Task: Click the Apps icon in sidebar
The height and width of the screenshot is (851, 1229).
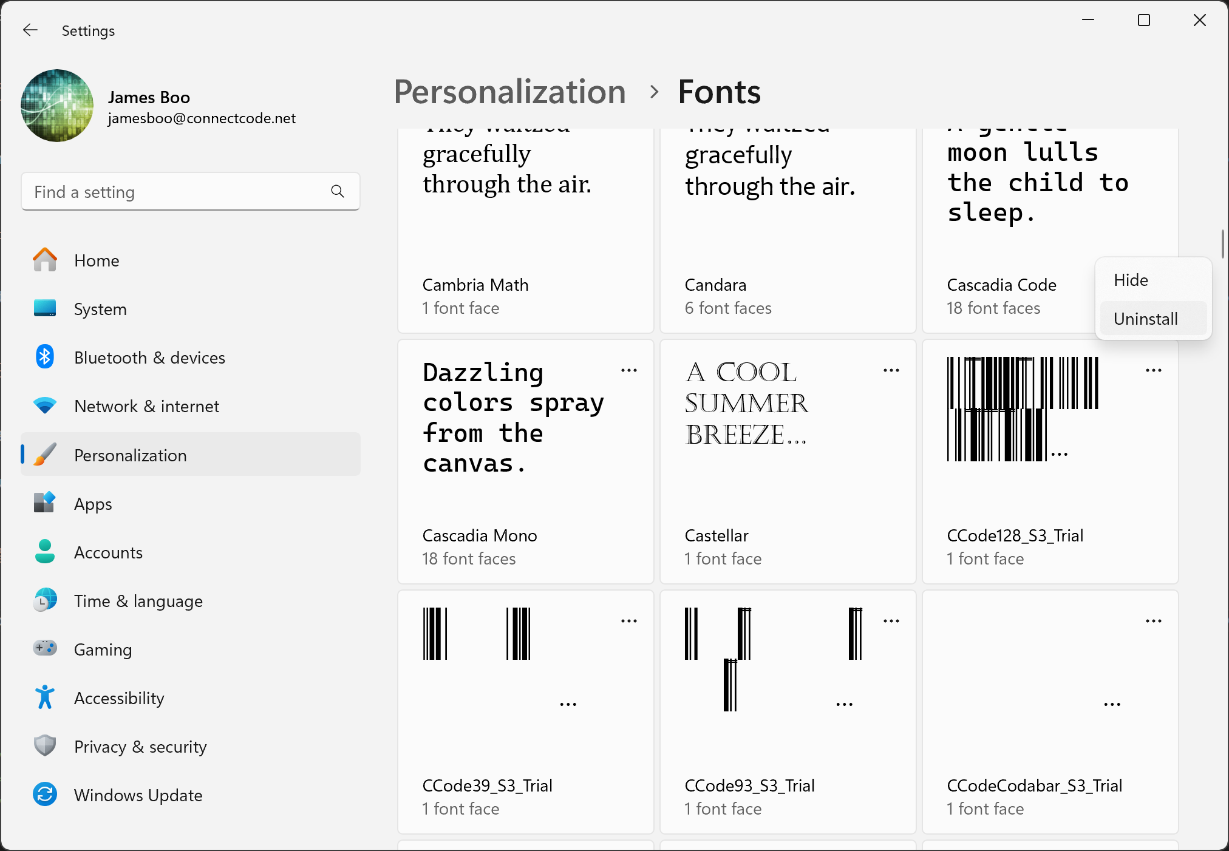Action: pyautogui.click(x=44, y=503)
